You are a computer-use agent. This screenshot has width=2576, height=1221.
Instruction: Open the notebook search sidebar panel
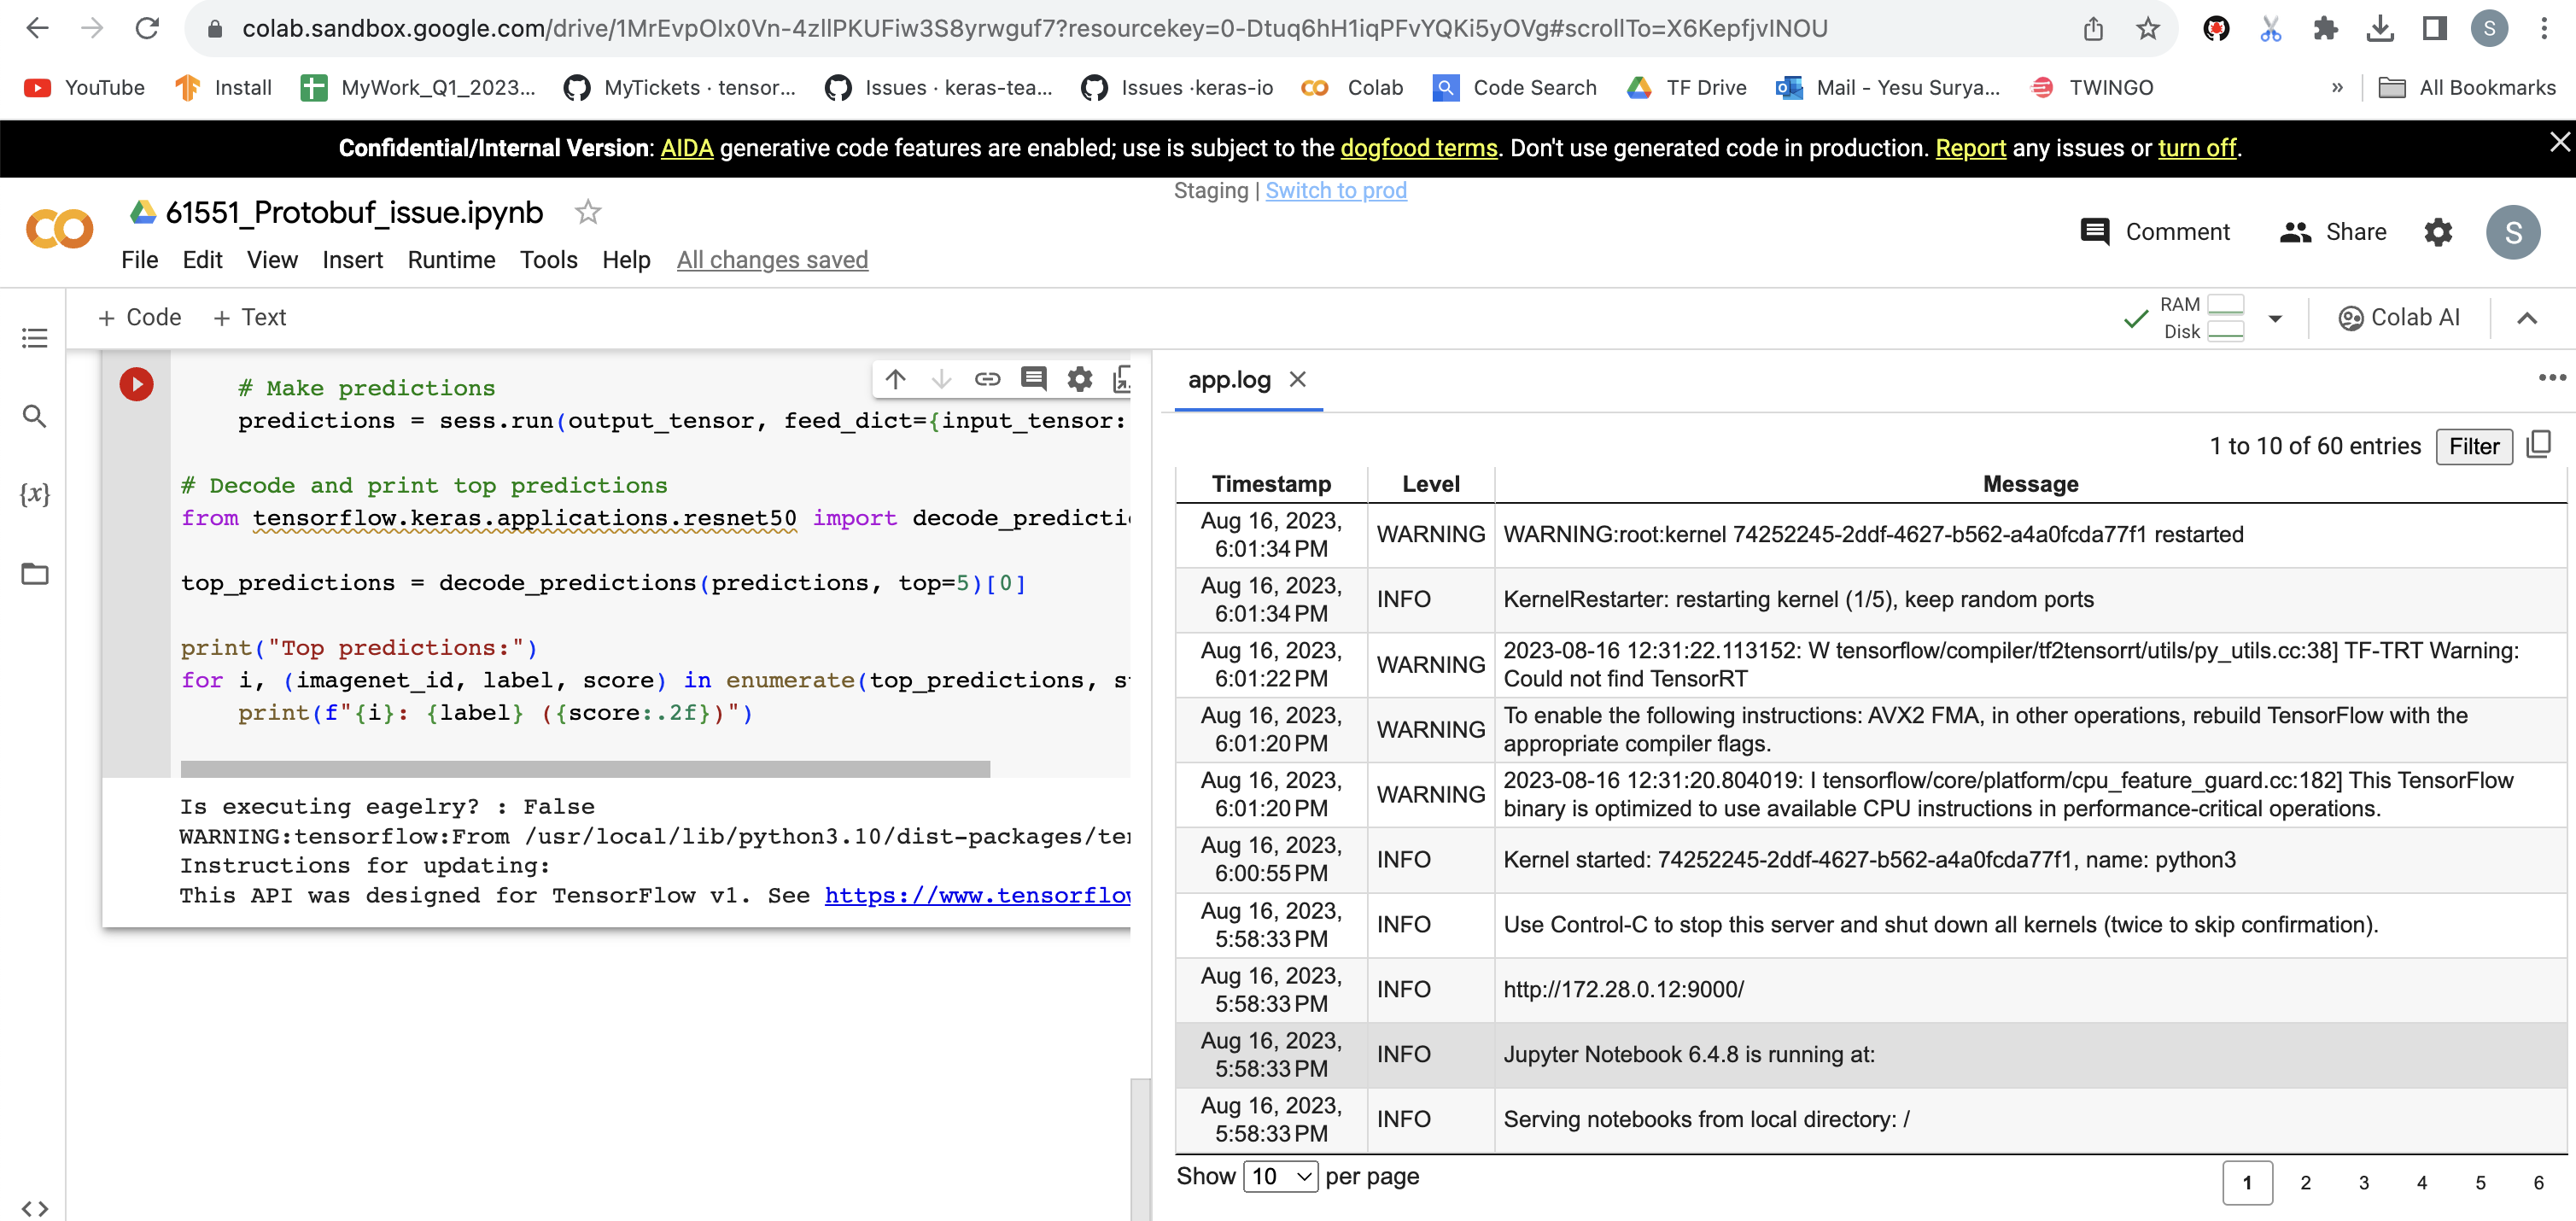pos(34,417)
